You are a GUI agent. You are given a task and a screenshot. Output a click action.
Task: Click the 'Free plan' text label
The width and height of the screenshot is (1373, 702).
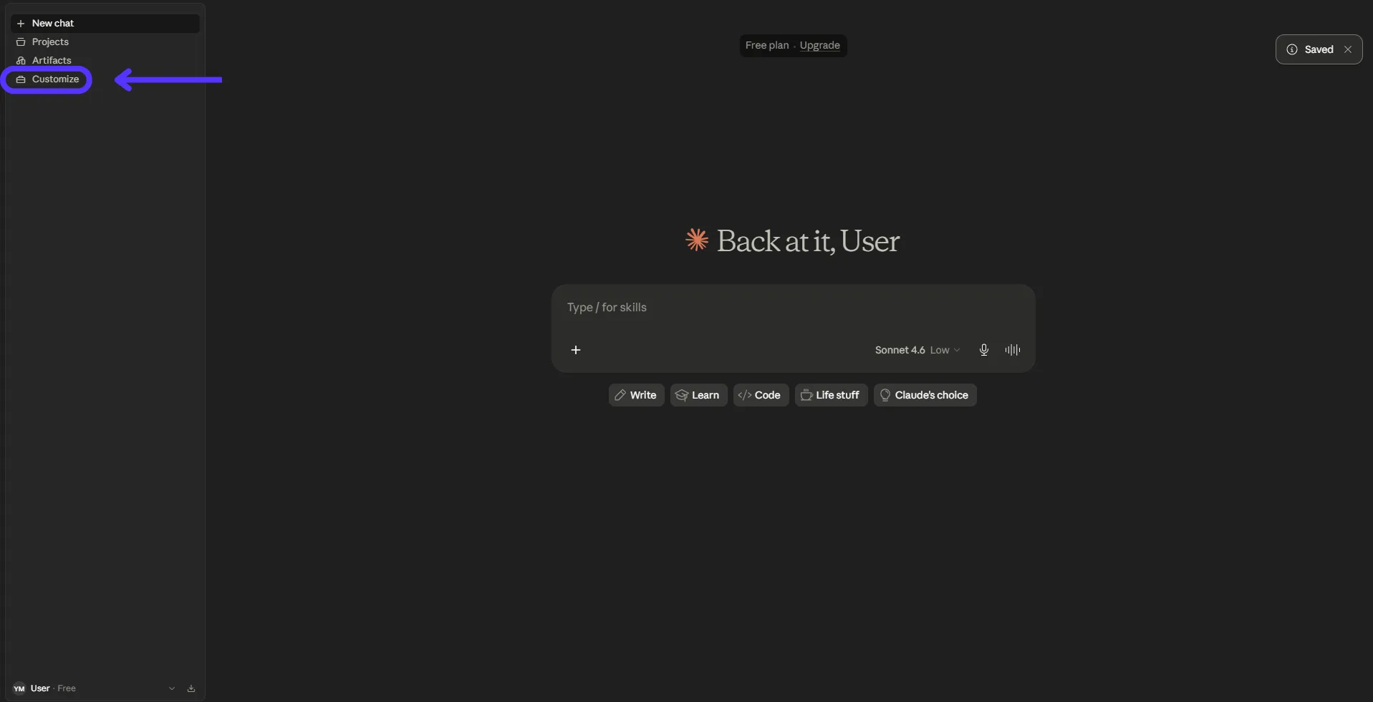[766, 46]
